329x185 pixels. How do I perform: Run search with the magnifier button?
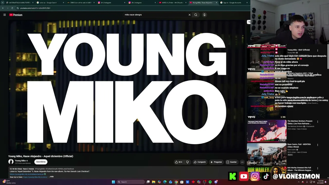click(196, 15)
